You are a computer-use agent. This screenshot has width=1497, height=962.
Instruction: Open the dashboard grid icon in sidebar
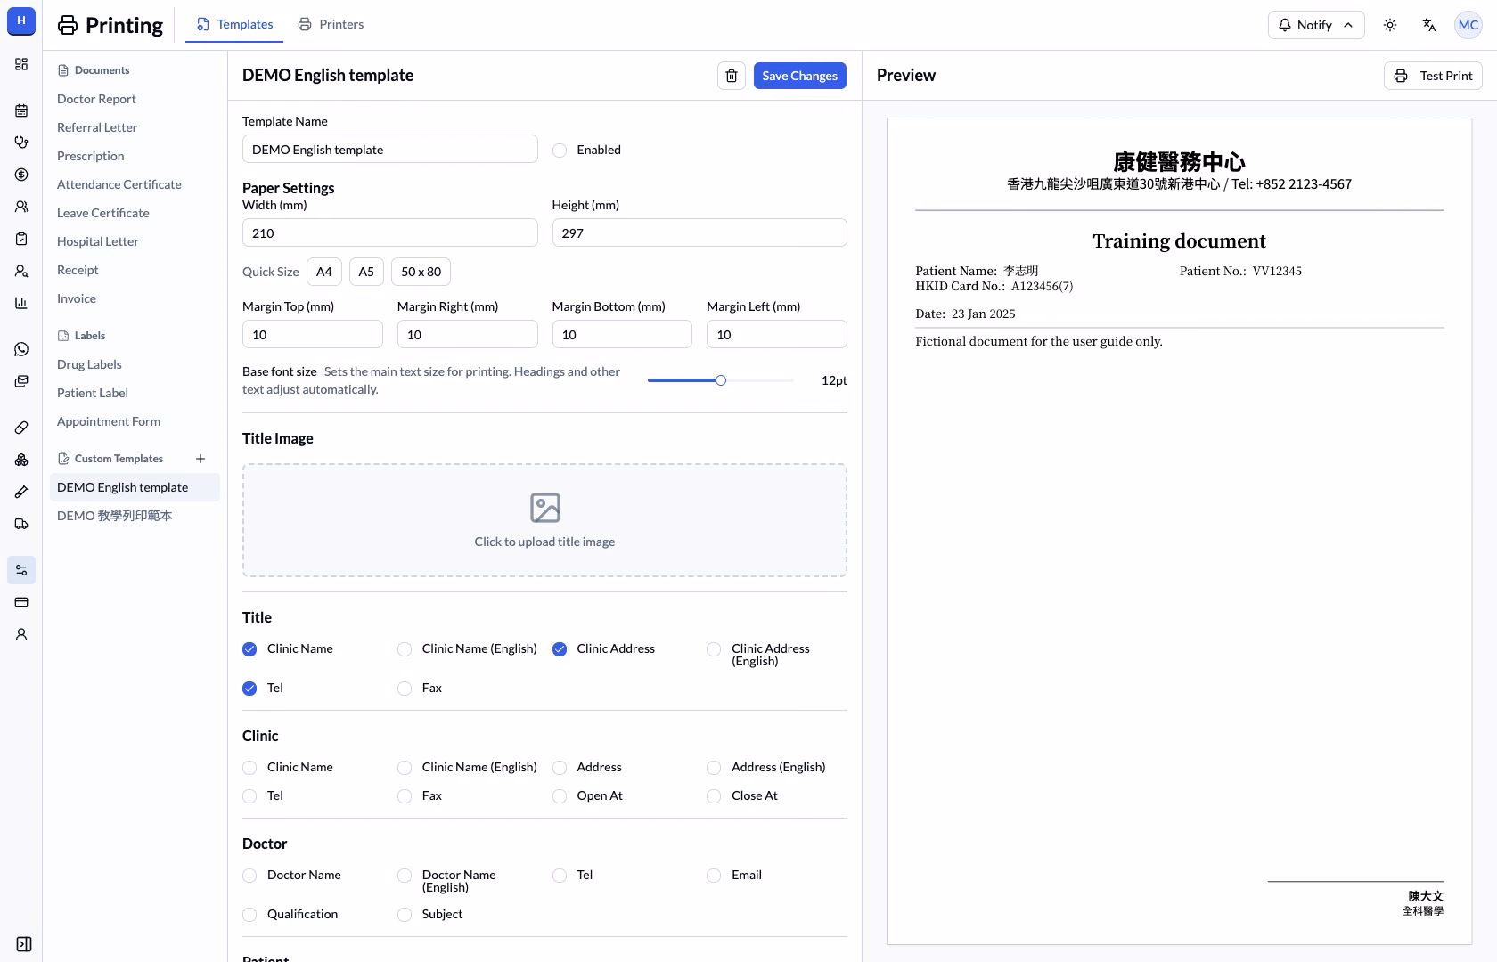click(x=21, y=64)
